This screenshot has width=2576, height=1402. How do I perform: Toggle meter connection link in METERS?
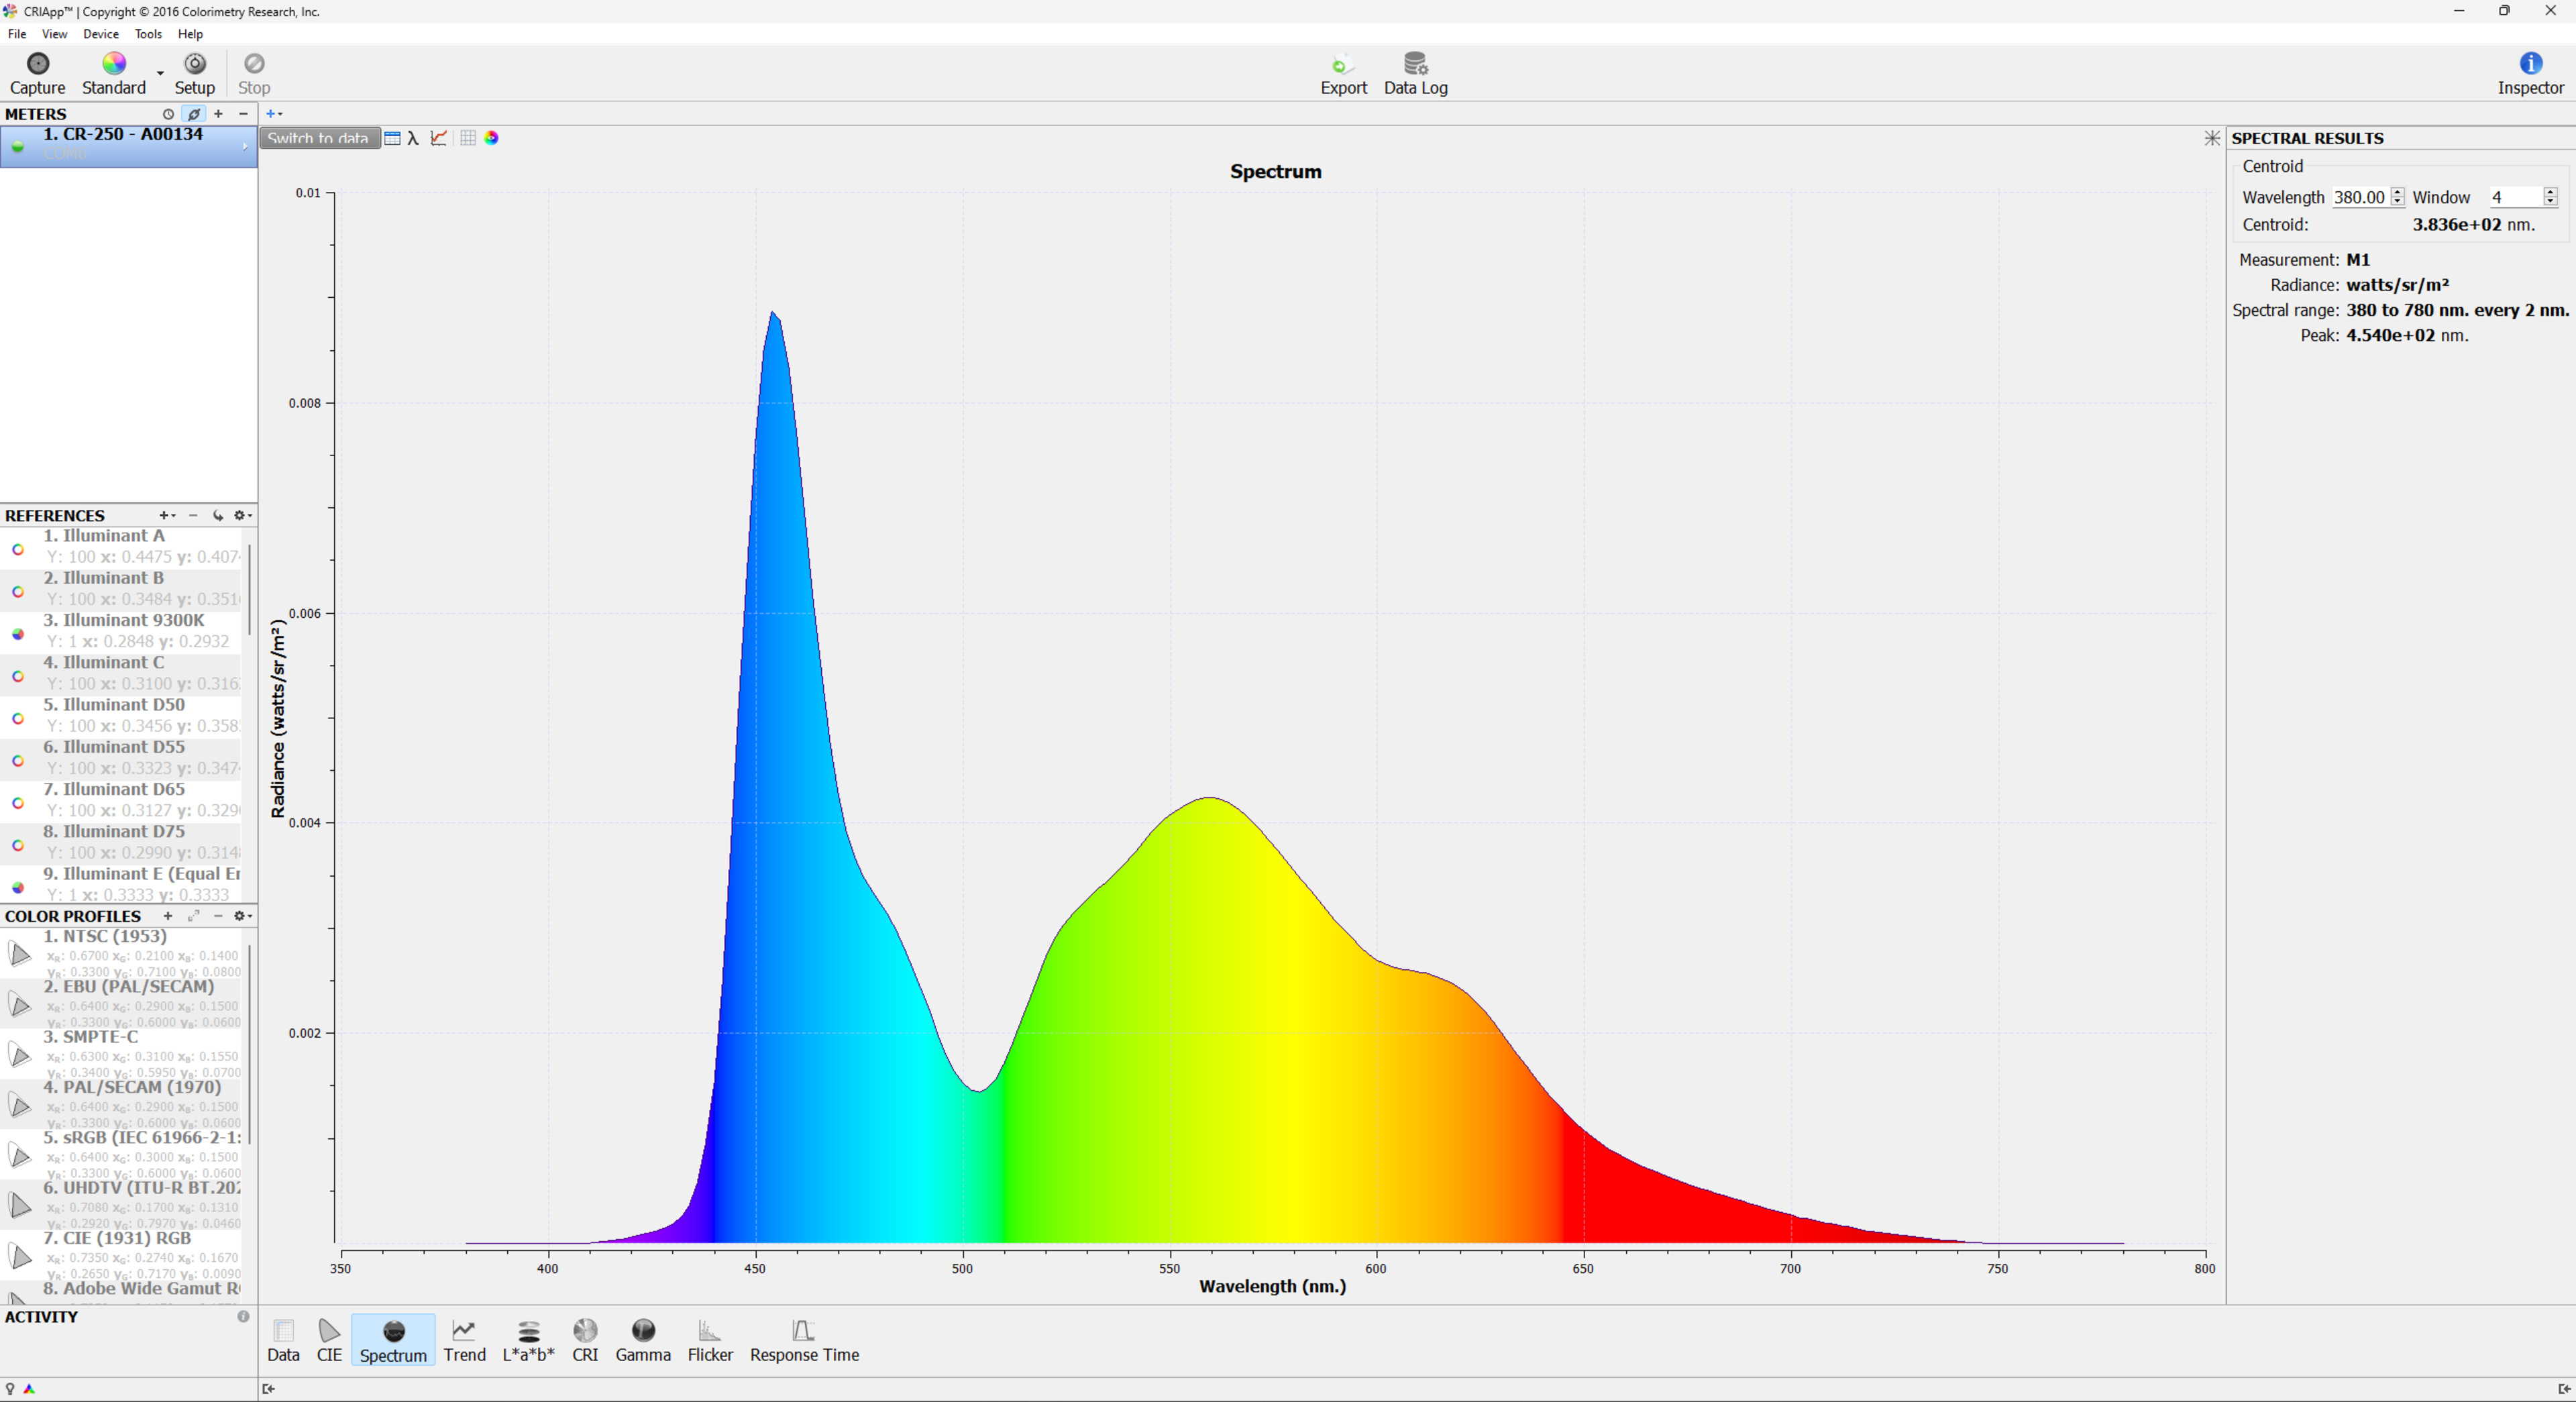click(x=194, y=114)
